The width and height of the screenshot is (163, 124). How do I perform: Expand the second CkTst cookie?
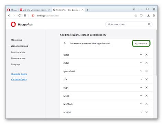point(141,63)
